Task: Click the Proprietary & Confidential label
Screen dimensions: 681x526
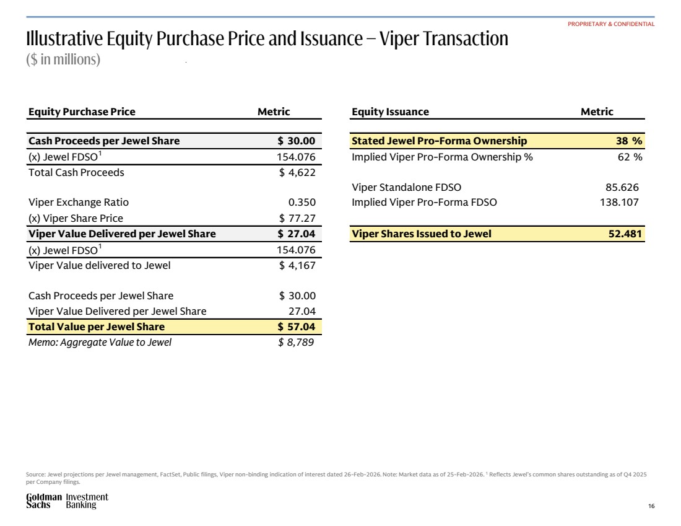Action: pos(611,24)
